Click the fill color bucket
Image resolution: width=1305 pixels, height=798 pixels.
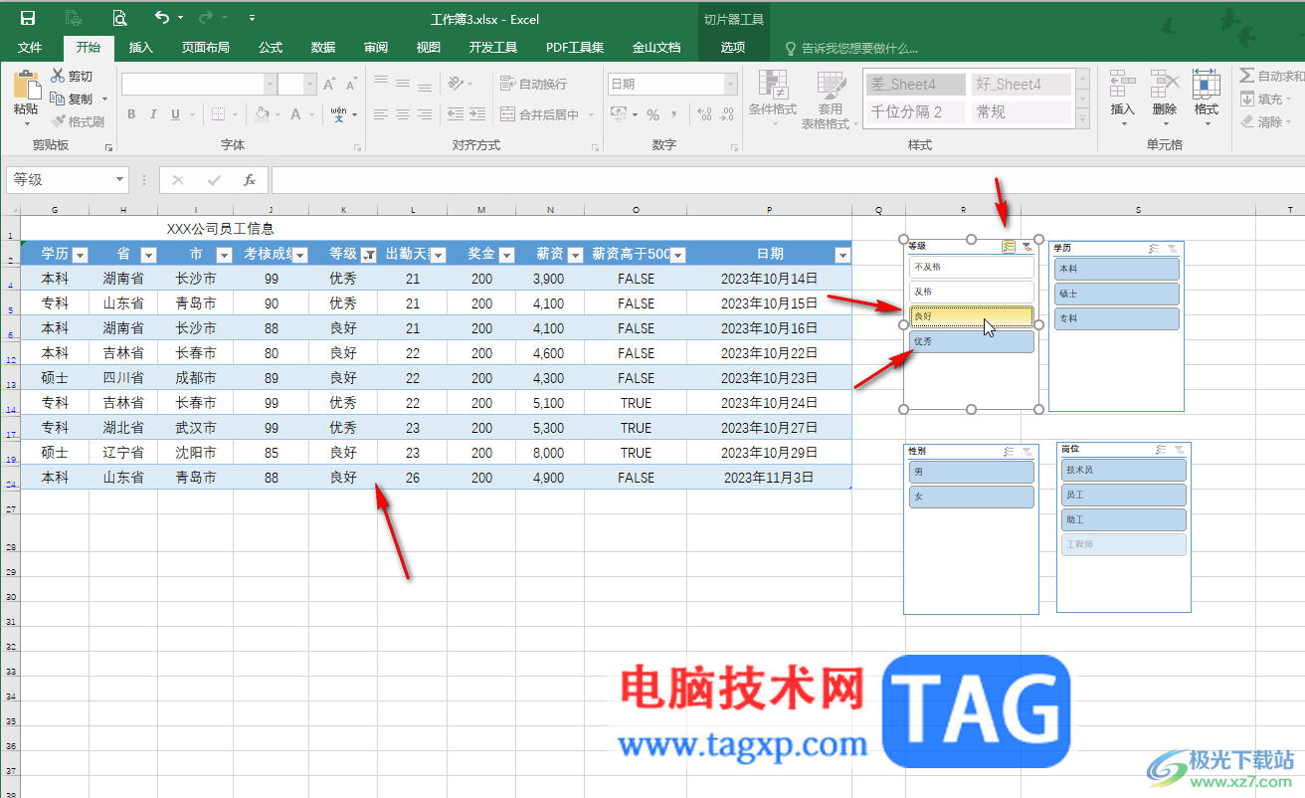click(x=262, y=114)
